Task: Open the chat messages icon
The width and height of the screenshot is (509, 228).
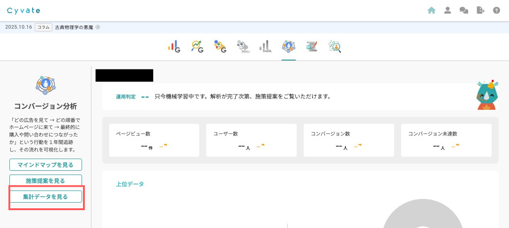Action: pos(464,10)
